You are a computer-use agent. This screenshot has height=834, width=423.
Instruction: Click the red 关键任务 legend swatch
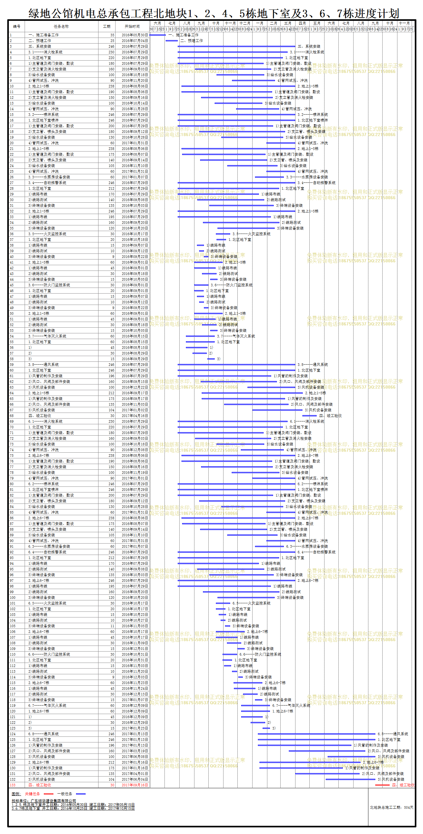[49, 794]
